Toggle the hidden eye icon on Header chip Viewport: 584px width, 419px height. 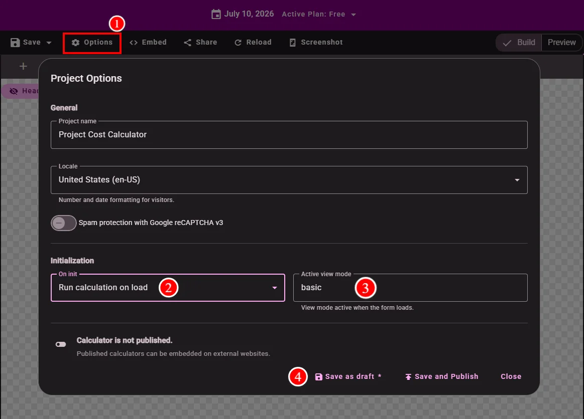tap(14, 91)
